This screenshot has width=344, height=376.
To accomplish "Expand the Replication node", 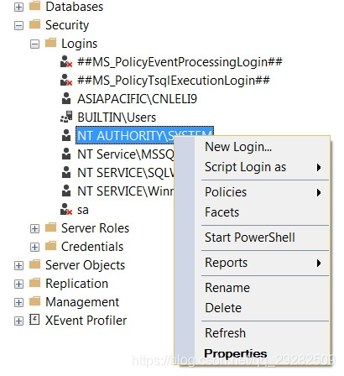I will 18,285.
